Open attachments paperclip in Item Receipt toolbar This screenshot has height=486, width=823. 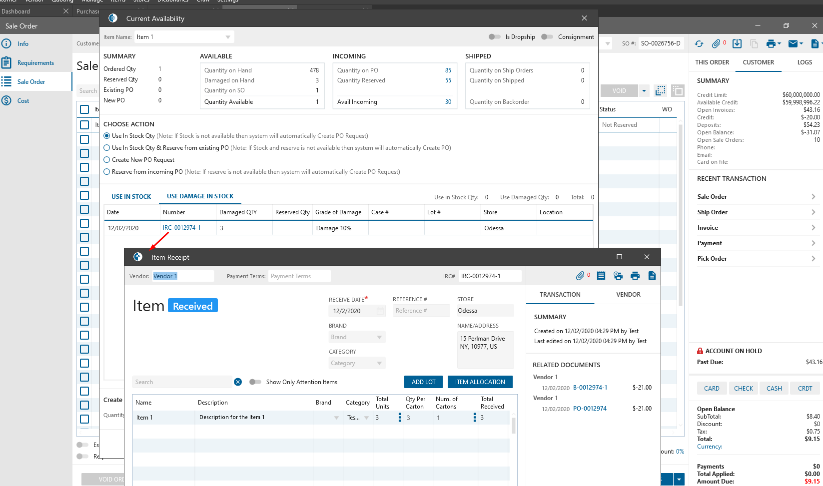(580, 276)
